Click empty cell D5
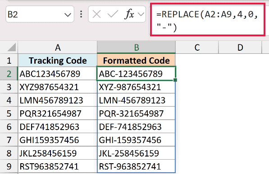The width and height of the screenshot is (269, 174). click(x=240, y=113)
